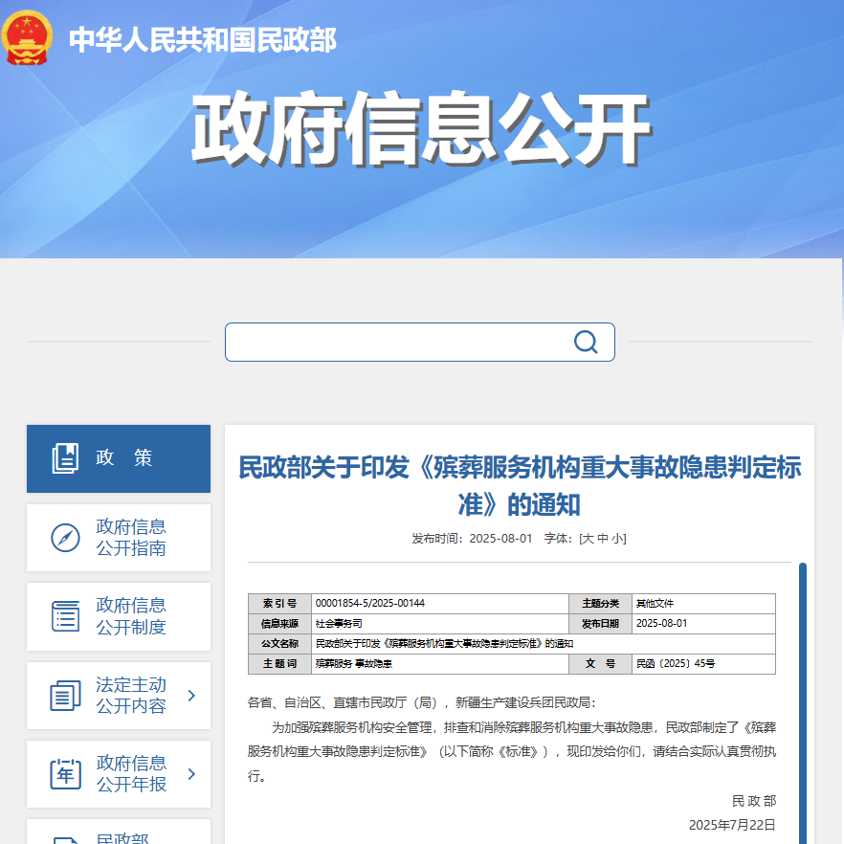Screen dimensions: 844x844
Task: Click the national emblem logo icon
Action: tap(29, 40)
